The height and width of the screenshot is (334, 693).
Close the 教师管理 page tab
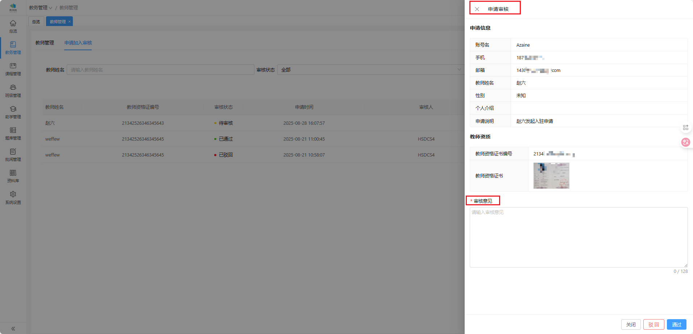(70, 22)
